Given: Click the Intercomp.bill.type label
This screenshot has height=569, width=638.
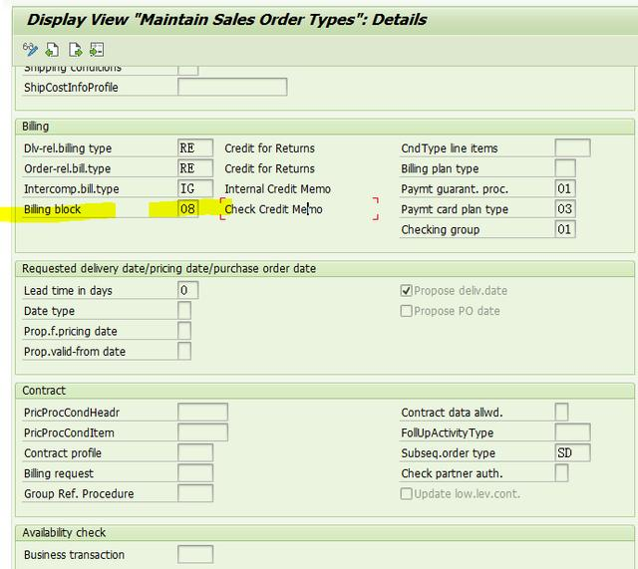Looking at the screenshot, I should [71, 189].
